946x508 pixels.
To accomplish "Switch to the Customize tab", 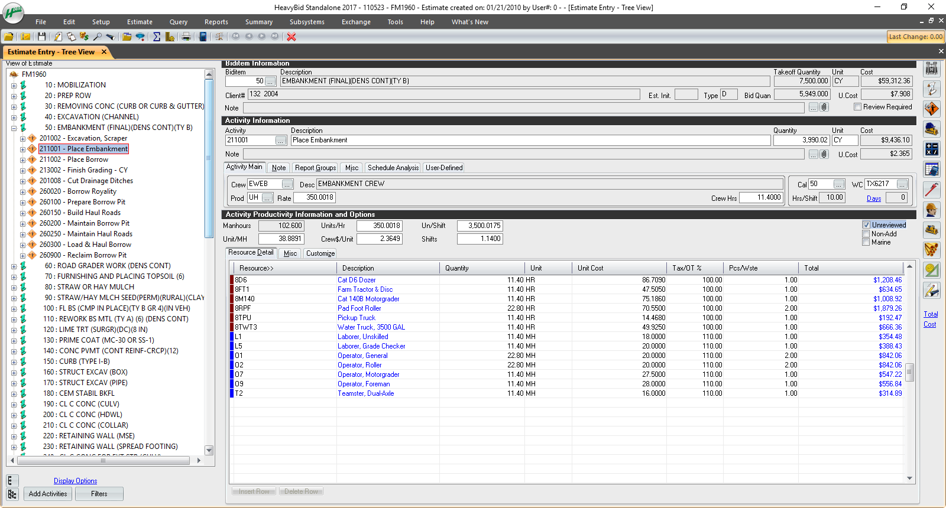I will (x=320, y=253).
